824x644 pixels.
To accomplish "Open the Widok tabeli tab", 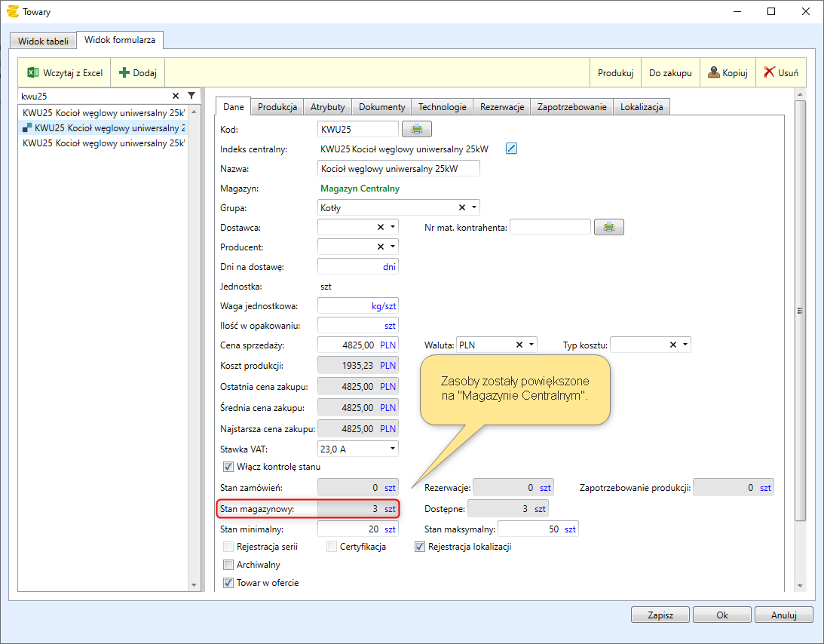I will click(x=44, y=41).
